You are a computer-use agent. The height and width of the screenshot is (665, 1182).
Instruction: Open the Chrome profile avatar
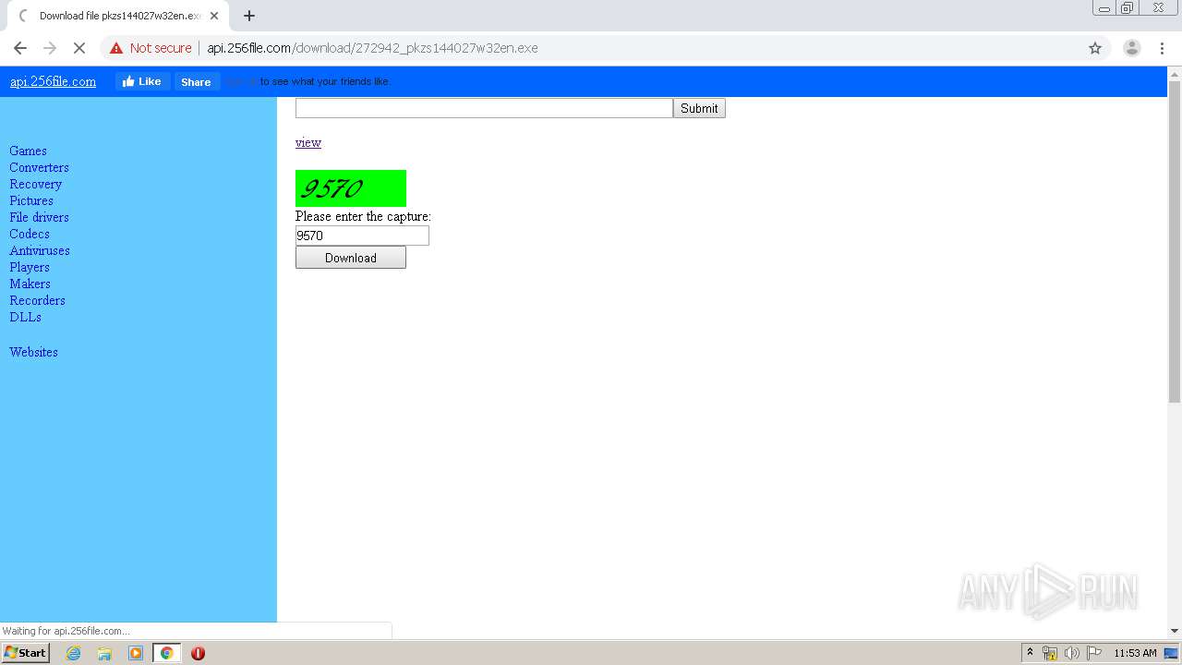1131,48
